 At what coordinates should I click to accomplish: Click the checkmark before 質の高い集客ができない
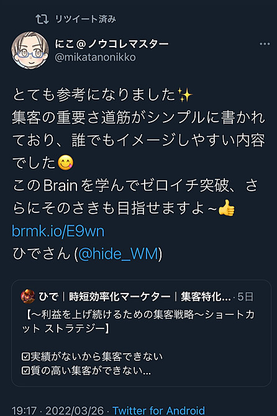25,371
